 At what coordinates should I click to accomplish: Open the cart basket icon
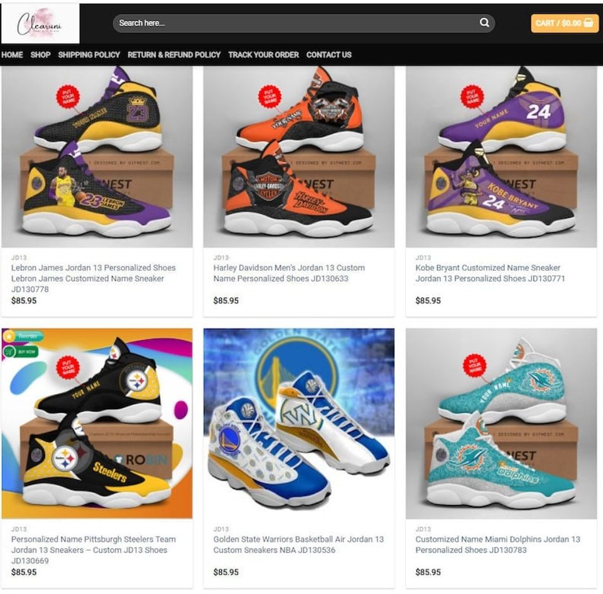click(x=589, y=23)
